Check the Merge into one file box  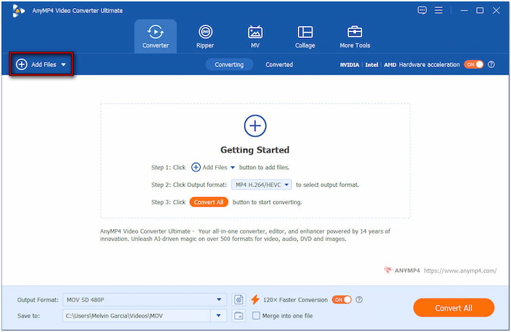(256, 316)
